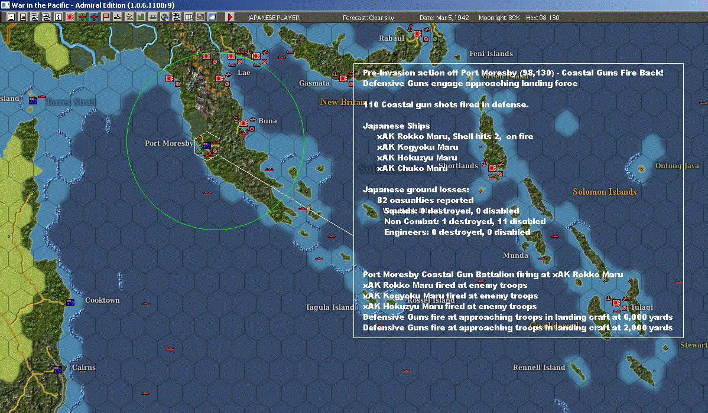Click the single yellow ship toolbar icon
708x413 pixels.
point(118,17)
